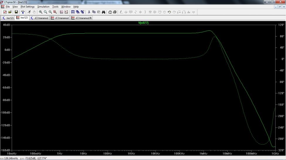
Task: Click the Cut scissors icon
Action: (x=89, y=12)
